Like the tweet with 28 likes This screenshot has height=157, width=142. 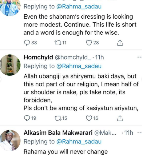point(89,43)
